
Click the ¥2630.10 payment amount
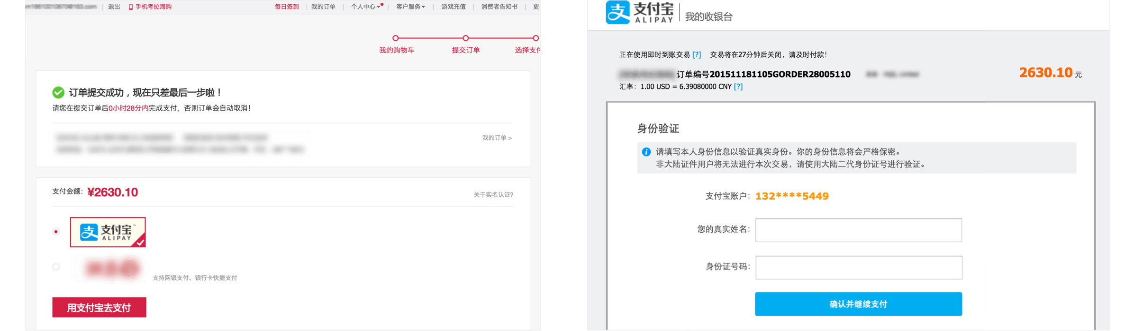113,192
